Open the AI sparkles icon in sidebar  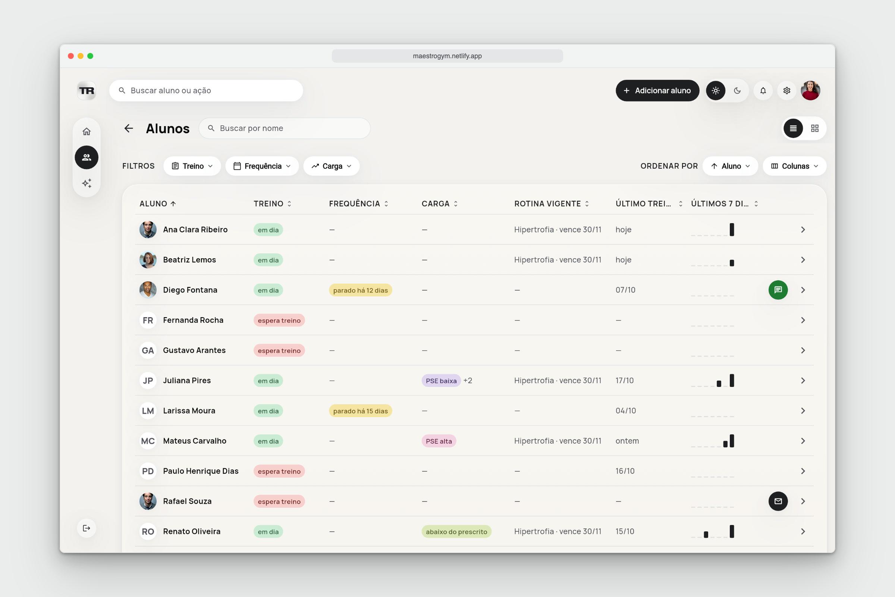[x=87, y=183]
